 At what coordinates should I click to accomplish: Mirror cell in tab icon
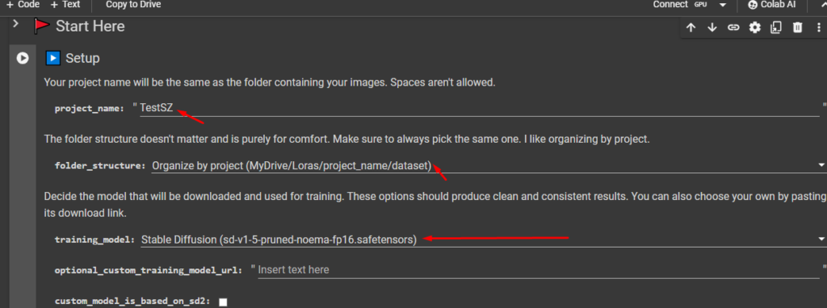pyautogui.click(x=776, y=27)
